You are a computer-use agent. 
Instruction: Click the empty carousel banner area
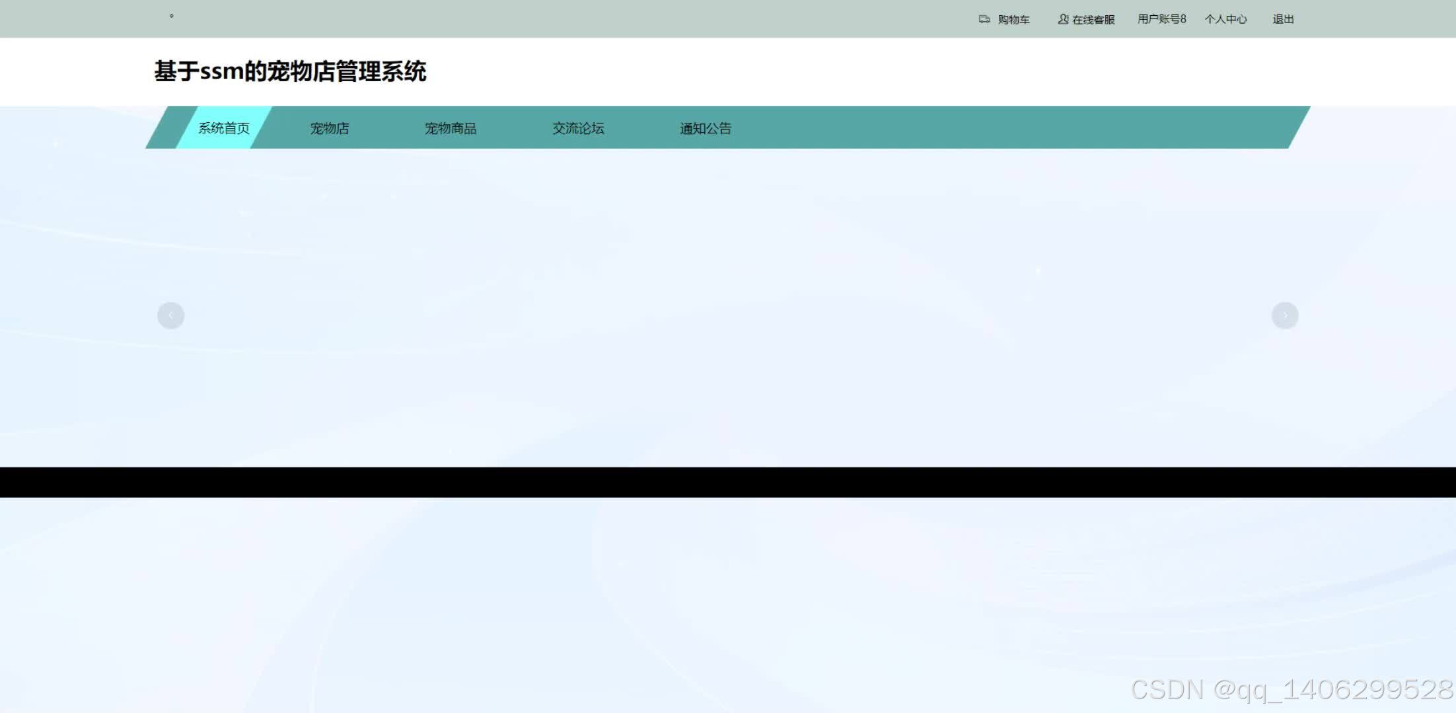727,310
